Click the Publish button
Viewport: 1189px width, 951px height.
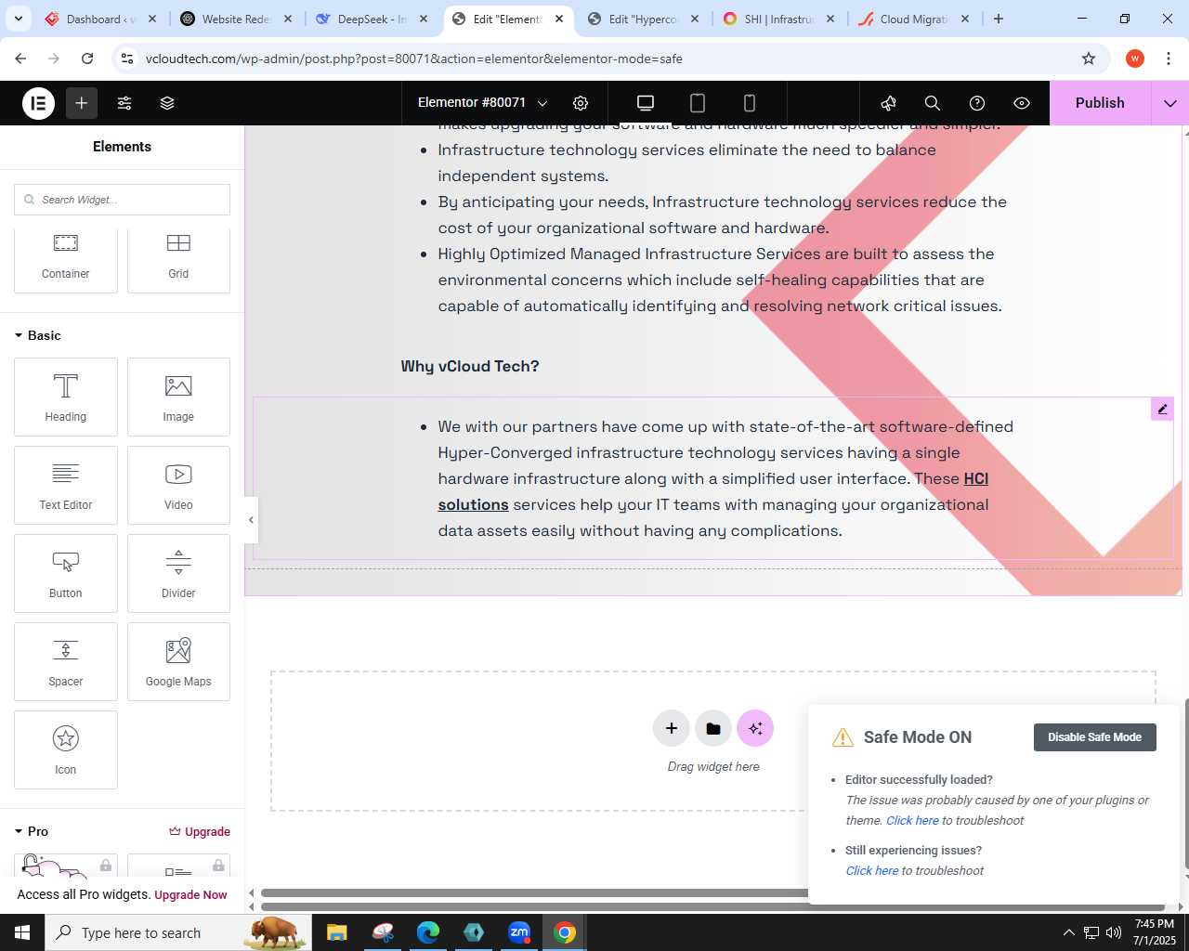[1100, 103]
